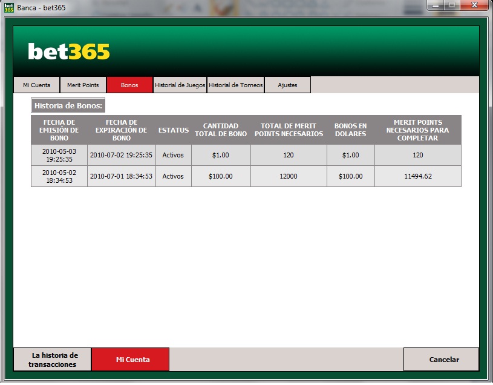Click the bet365 logo in the banner

click(x=69, y=51)
